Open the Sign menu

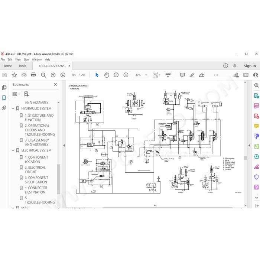[26, 59]
